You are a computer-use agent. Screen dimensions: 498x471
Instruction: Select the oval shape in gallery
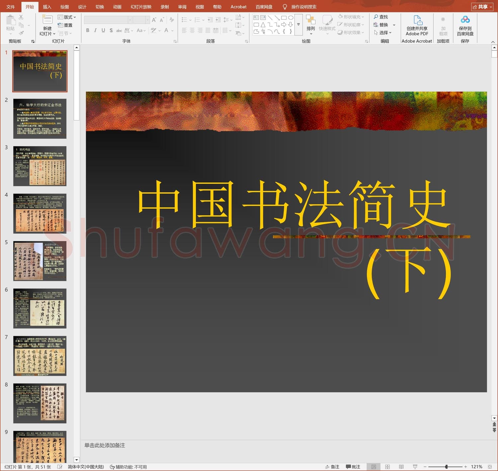[290, 18]
